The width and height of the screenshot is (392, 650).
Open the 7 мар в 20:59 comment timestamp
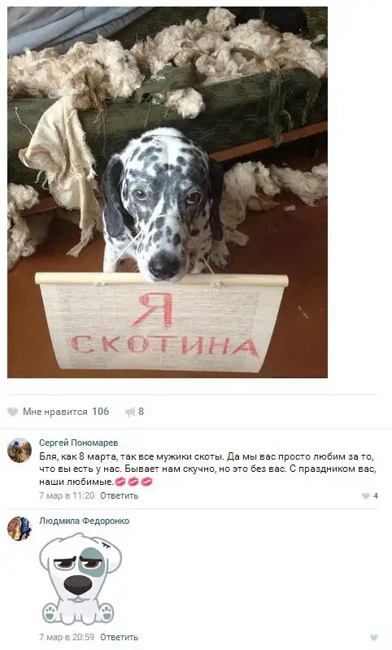[67, 637]
